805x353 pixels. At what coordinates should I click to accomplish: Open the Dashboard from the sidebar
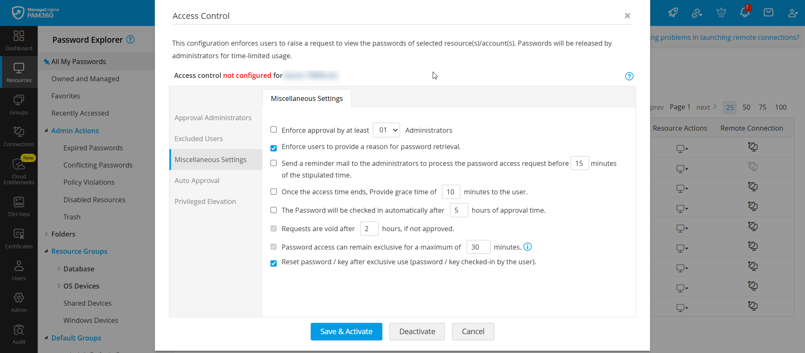click(x=18, y=40)
